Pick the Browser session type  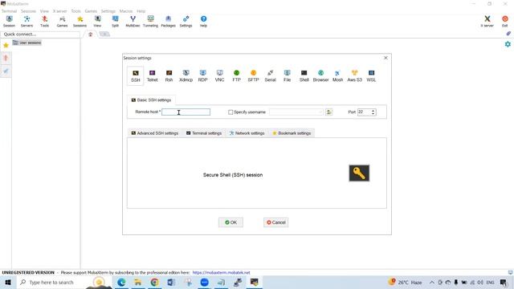click(320, 75)
